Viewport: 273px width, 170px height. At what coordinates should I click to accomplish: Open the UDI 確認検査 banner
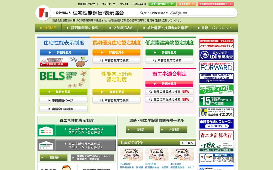[x=216, y=55]
